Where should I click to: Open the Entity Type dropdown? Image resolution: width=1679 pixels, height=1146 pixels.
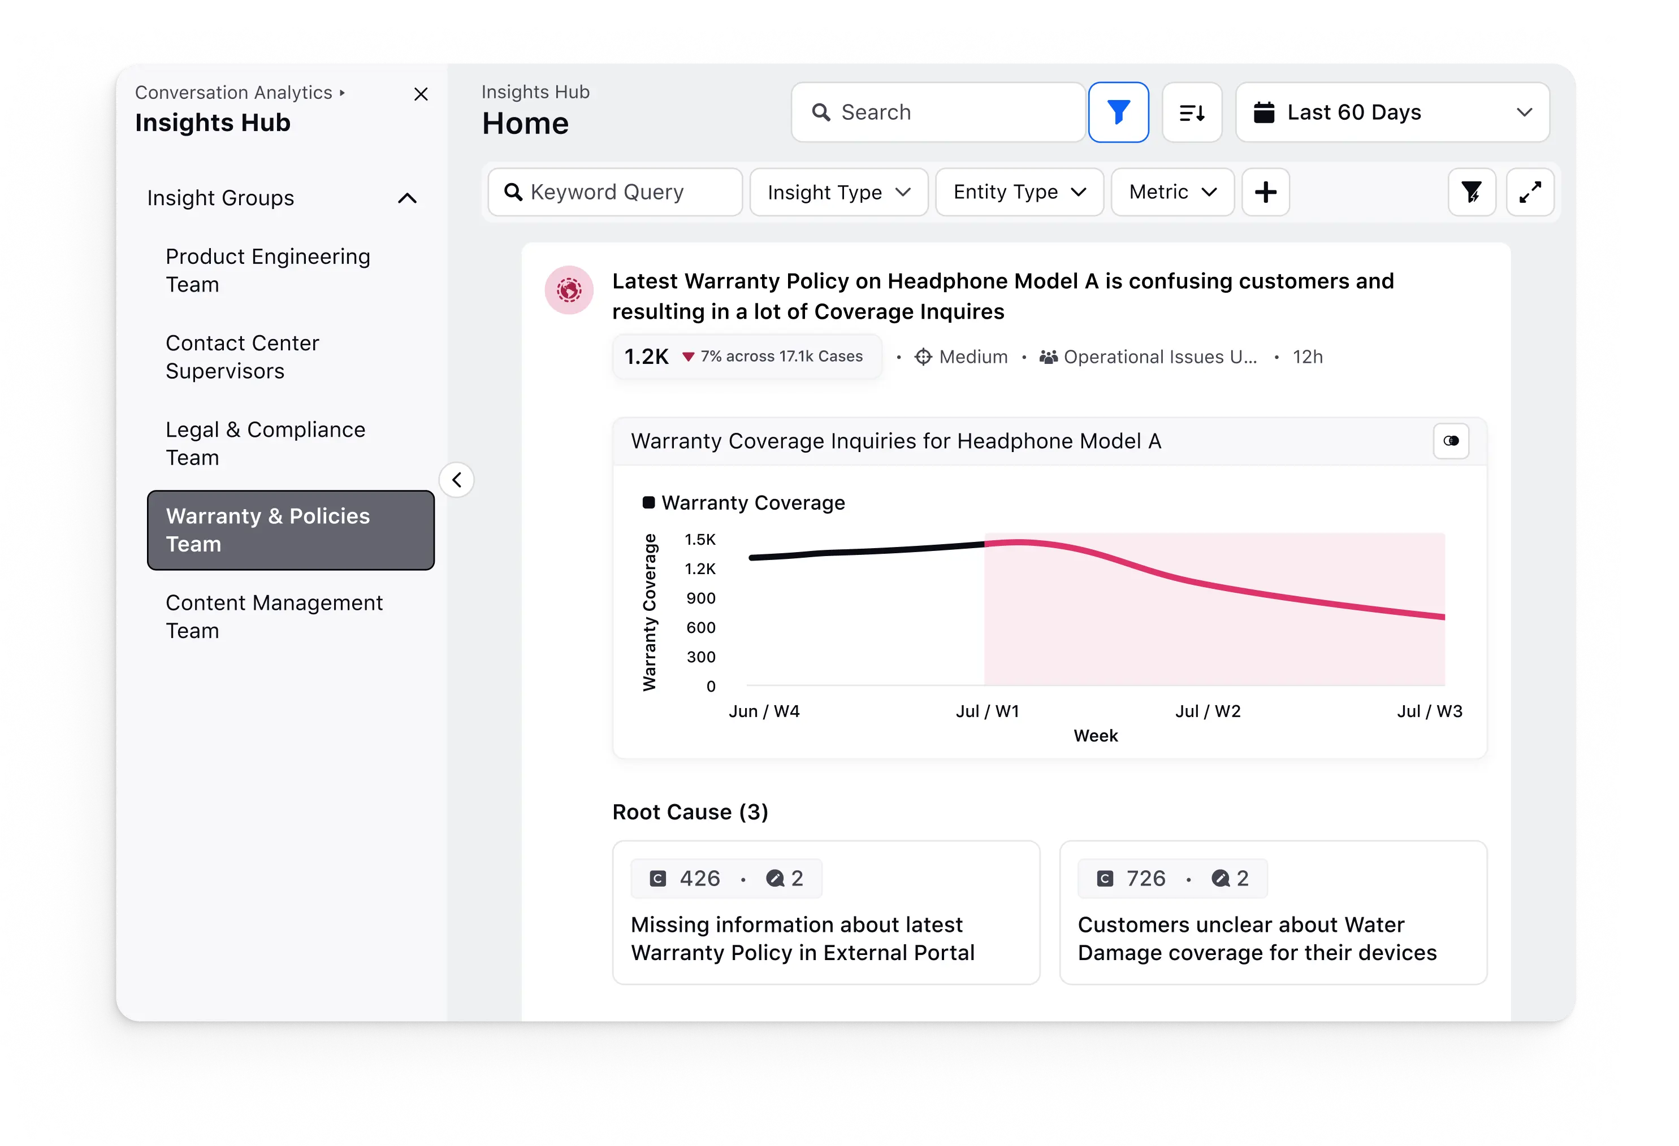click(1019, 192)
